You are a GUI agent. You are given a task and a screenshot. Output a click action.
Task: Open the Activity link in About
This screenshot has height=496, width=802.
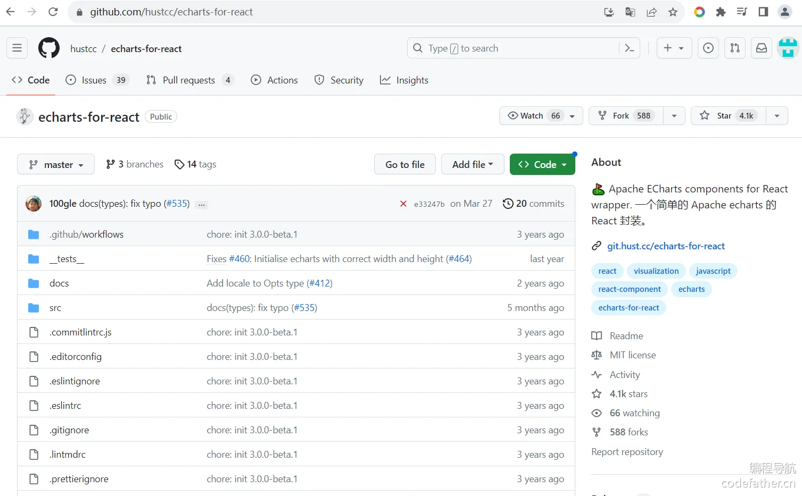point(624,375)
